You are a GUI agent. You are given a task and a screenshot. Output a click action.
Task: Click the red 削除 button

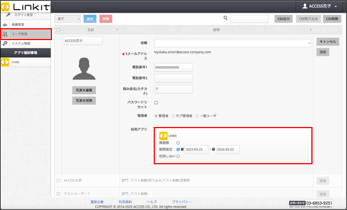106,19
